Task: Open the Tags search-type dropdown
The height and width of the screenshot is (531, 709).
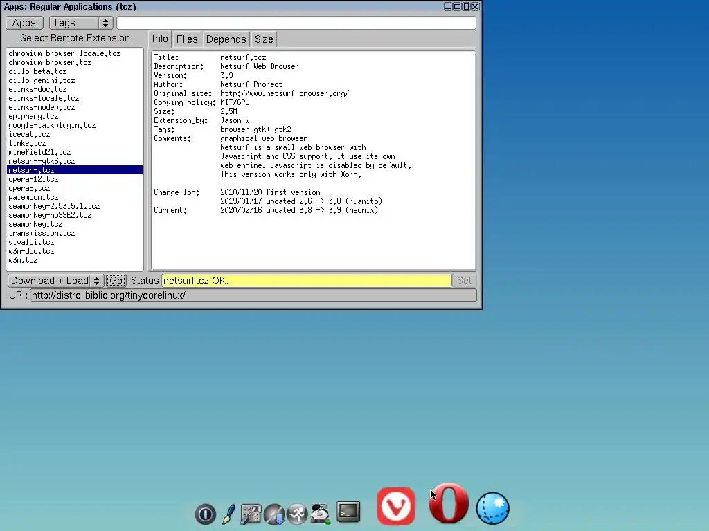Action: click(x=81, y=23)
